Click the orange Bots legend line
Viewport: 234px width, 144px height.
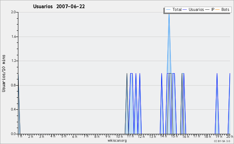pos(218,10)
